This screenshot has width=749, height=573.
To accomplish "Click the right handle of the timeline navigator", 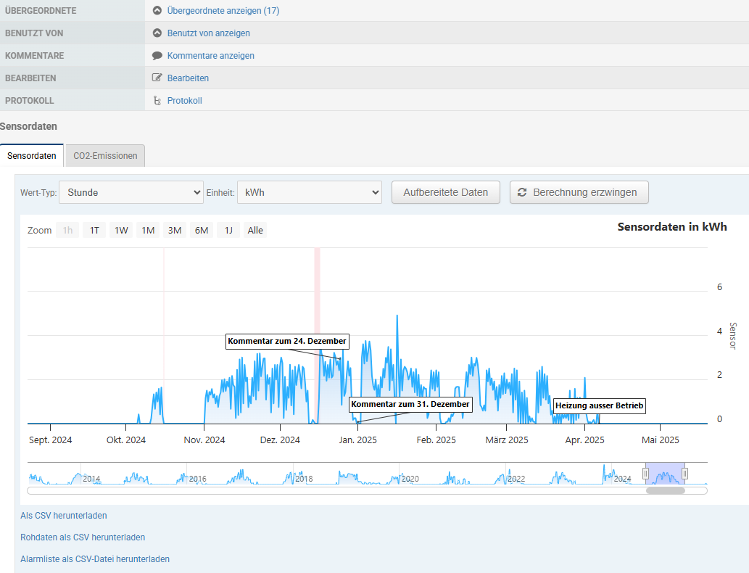I will pos(684,473).
